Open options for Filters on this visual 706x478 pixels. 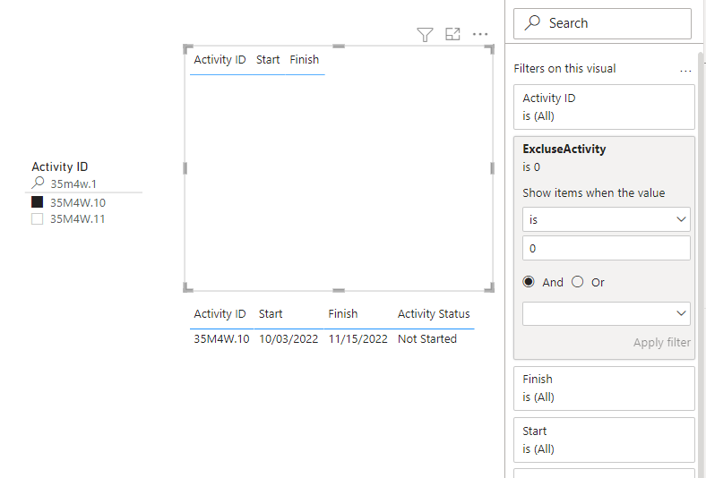coord(685,71)
